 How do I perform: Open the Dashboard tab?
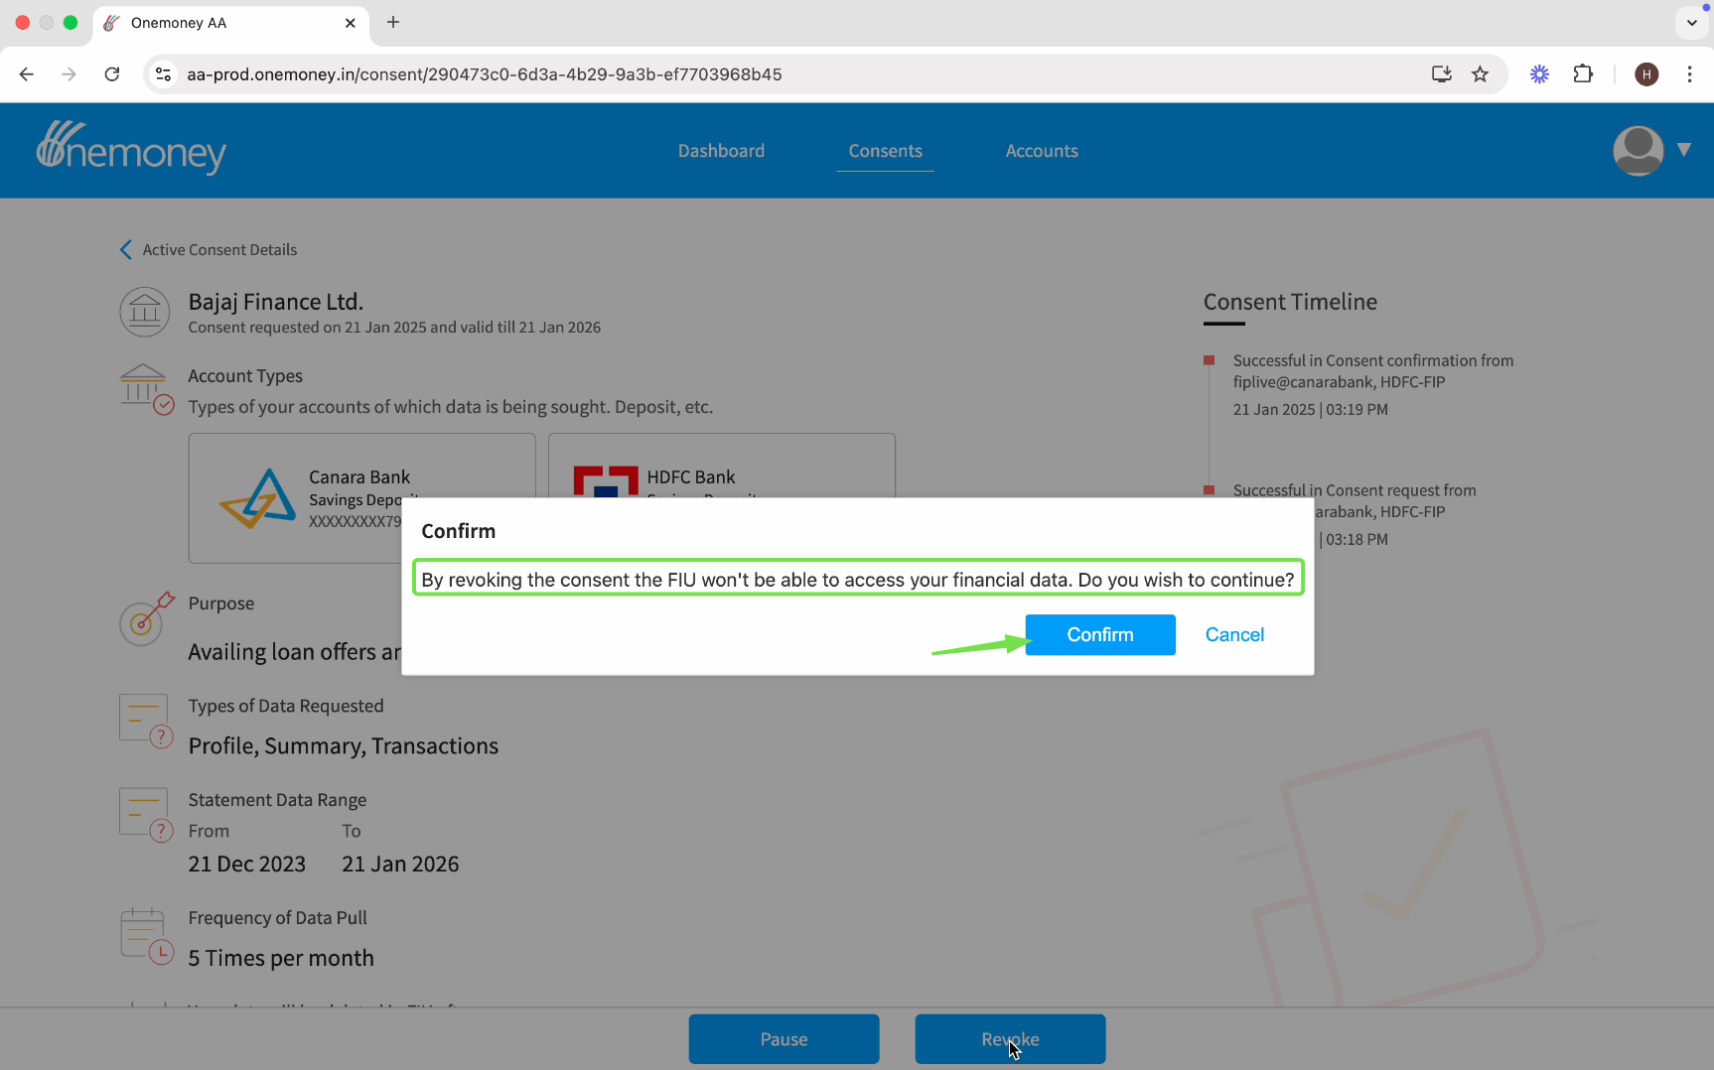721,151
